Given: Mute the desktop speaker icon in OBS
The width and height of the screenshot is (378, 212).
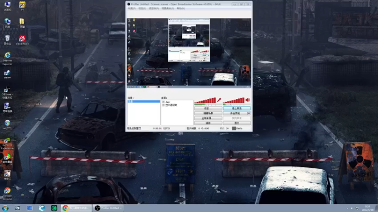Looking at the screenshot, I should point(248,100).
